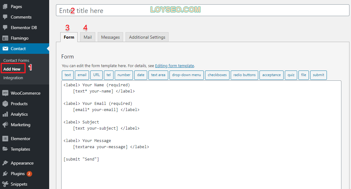Insert a checkboxes tag
Viewport: 351px width, 189px height.
217,75
